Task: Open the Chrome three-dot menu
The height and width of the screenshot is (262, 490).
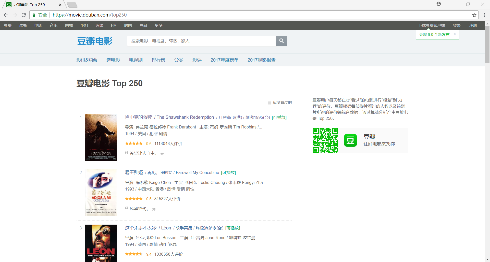Action: pos(484,15)
